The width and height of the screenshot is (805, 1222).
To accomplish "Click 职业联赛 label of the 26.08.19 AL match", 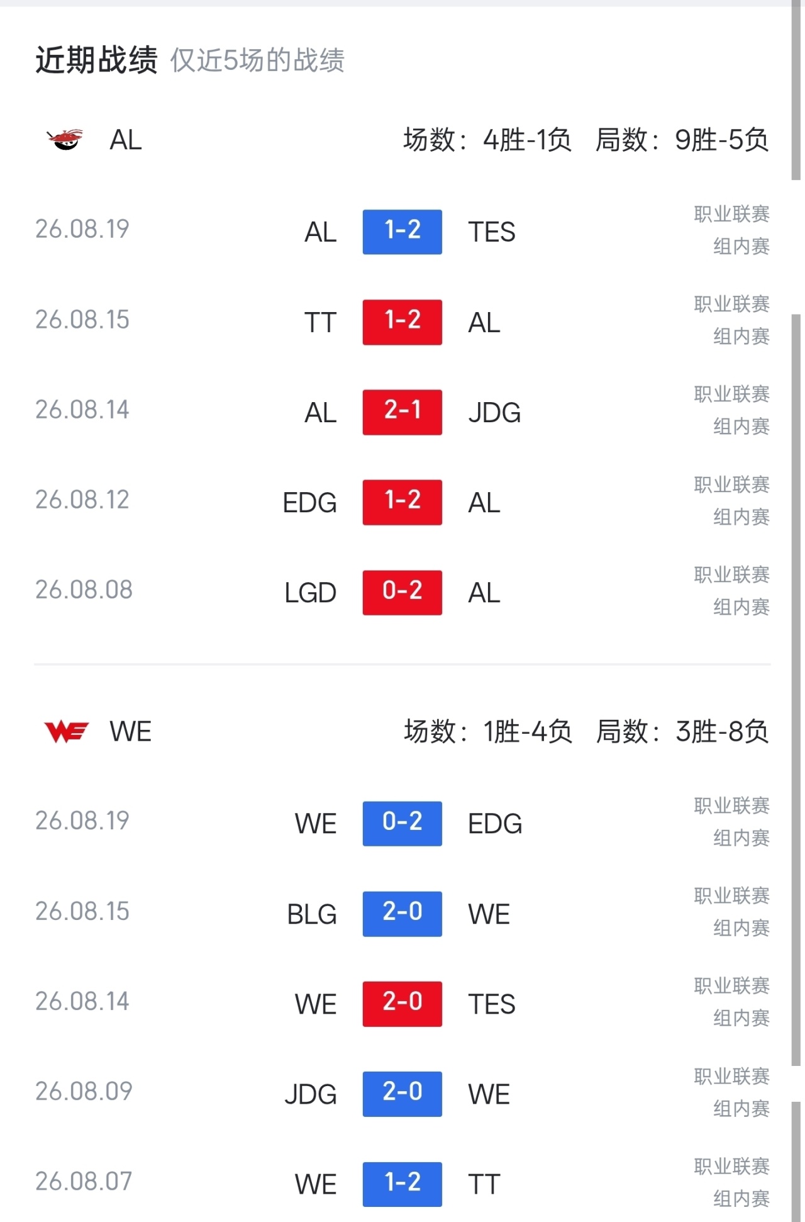I will click(x=732, y=214).
